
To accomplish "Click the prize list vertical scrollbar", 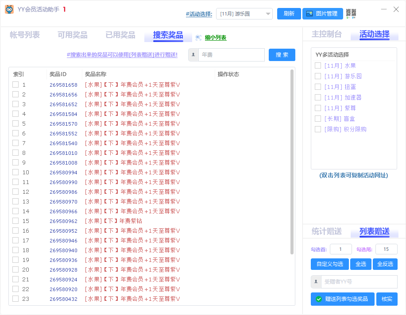I will [292, 162].
